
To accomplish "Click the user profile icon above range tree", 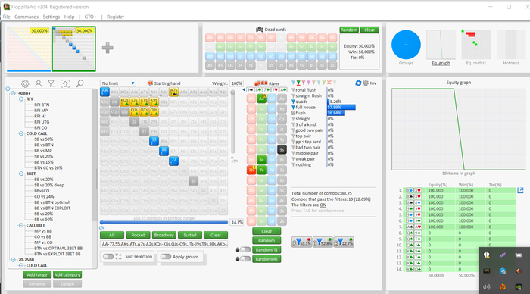I will [39, 83].
